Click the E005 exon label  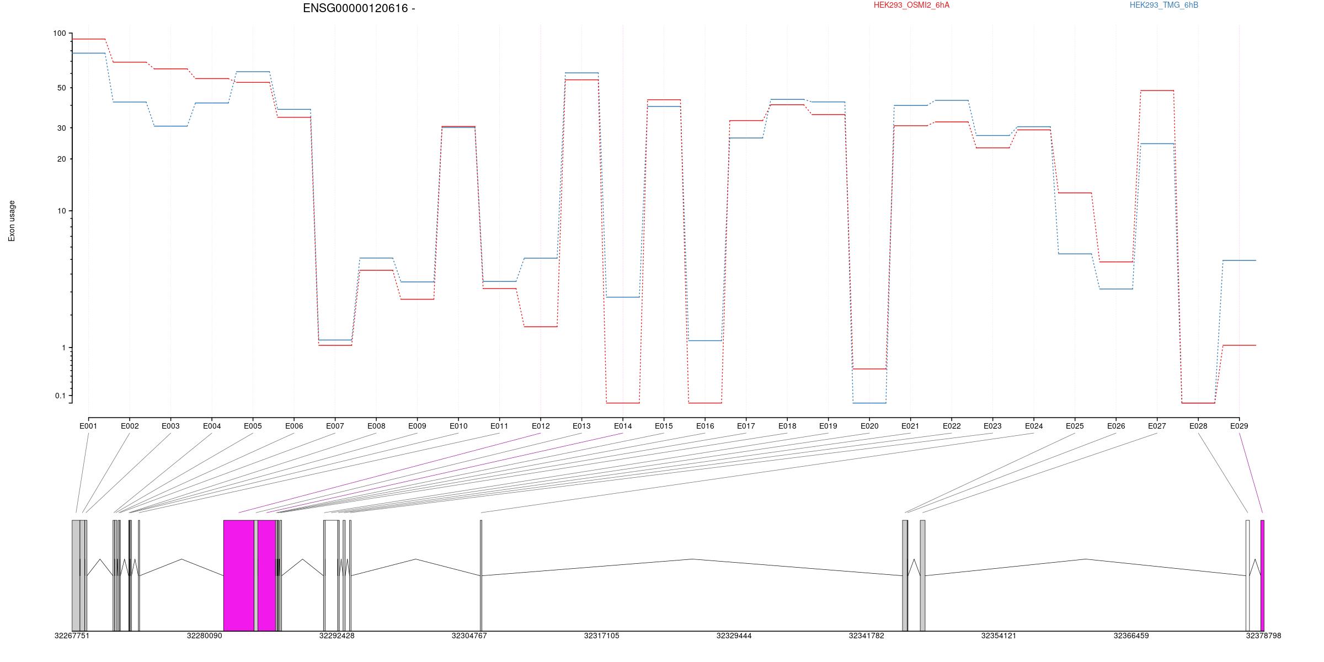click(x=253, y=426)
